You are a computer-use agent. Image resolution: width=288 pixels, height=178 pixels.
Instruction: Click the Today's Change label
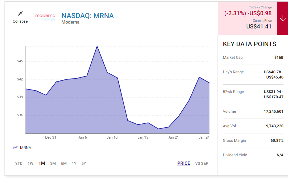pyautogui.click(x=260, y=7)
